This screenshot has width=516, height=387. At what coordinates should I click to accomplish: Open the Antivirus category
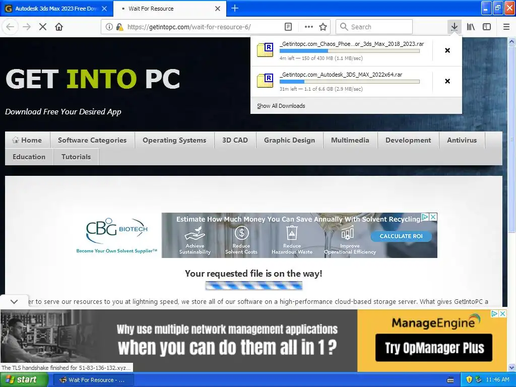click(x=462, y=140)
